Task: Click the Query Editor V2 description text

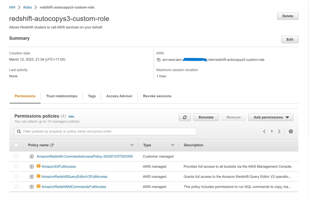Action: pyautogui.click(x=238, y=177)
